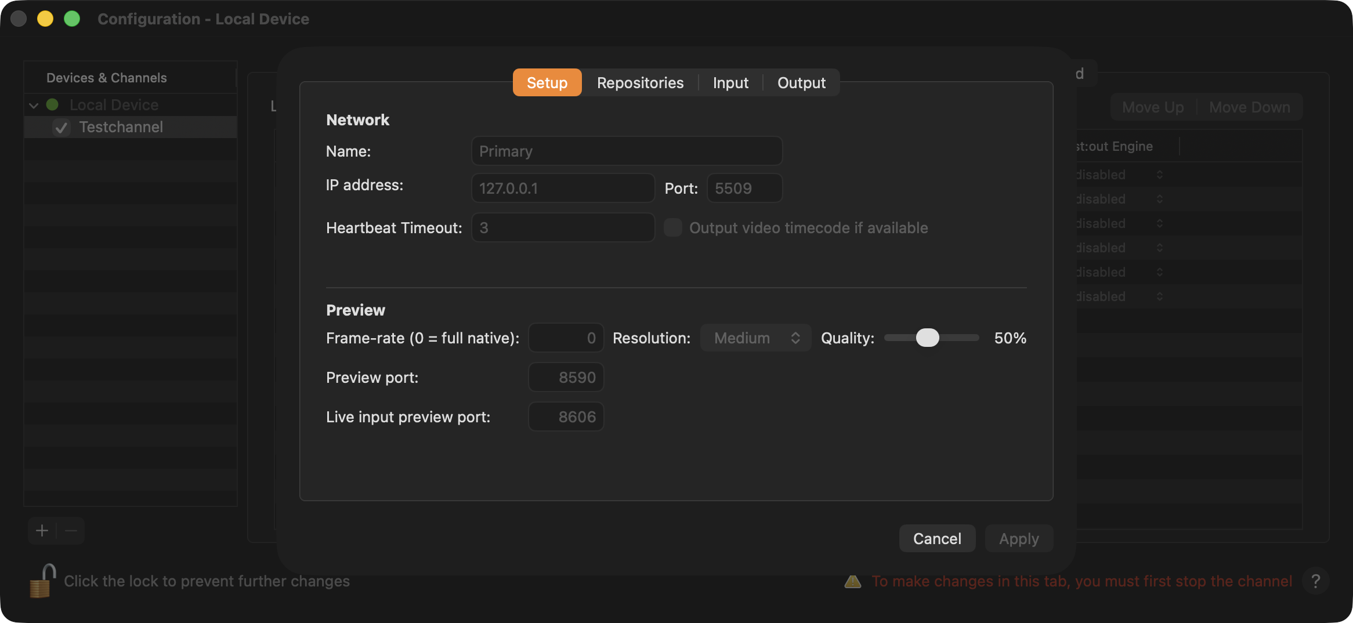Switch to the Input tab
This screenshot has height=623, width=1353.
point(730,82)
